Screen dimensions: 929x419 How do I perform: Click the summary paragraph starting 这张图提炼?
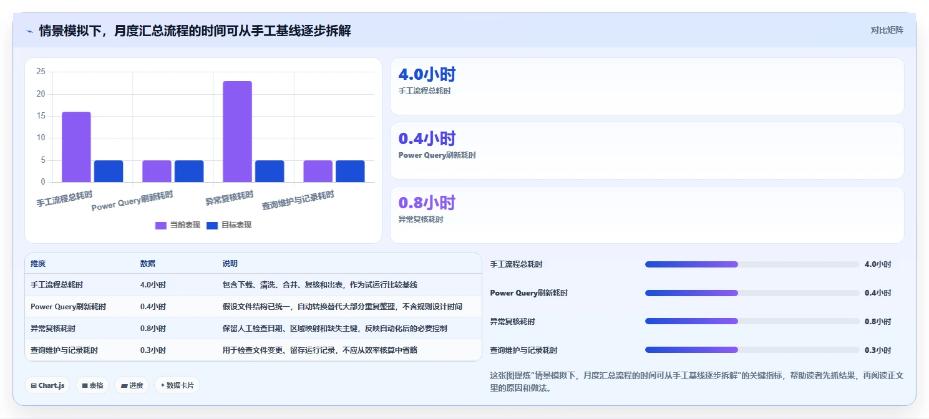(697, 382)
